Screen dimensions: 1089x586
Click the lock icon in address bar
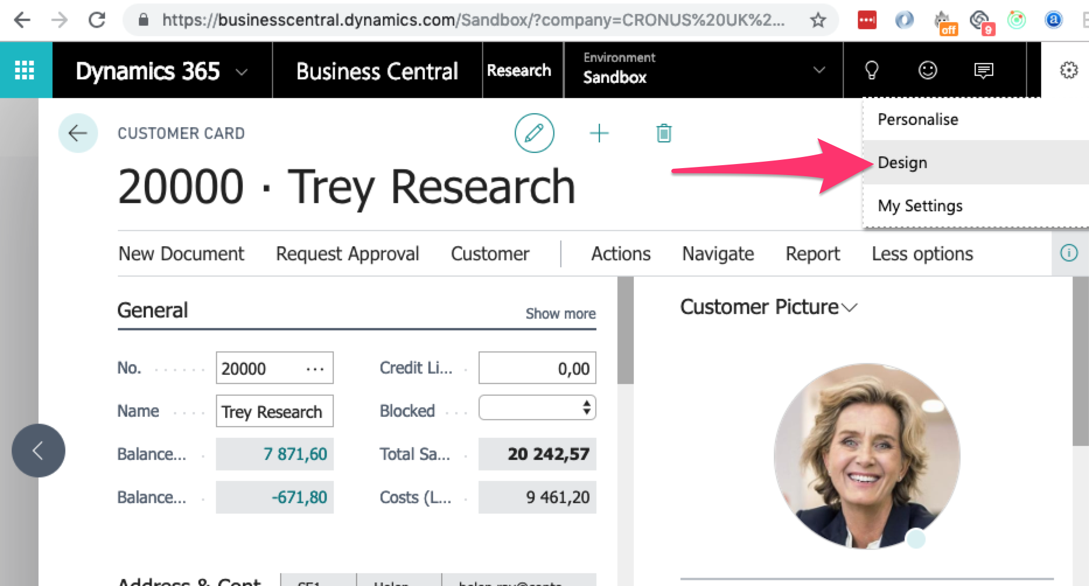[143, 20]
